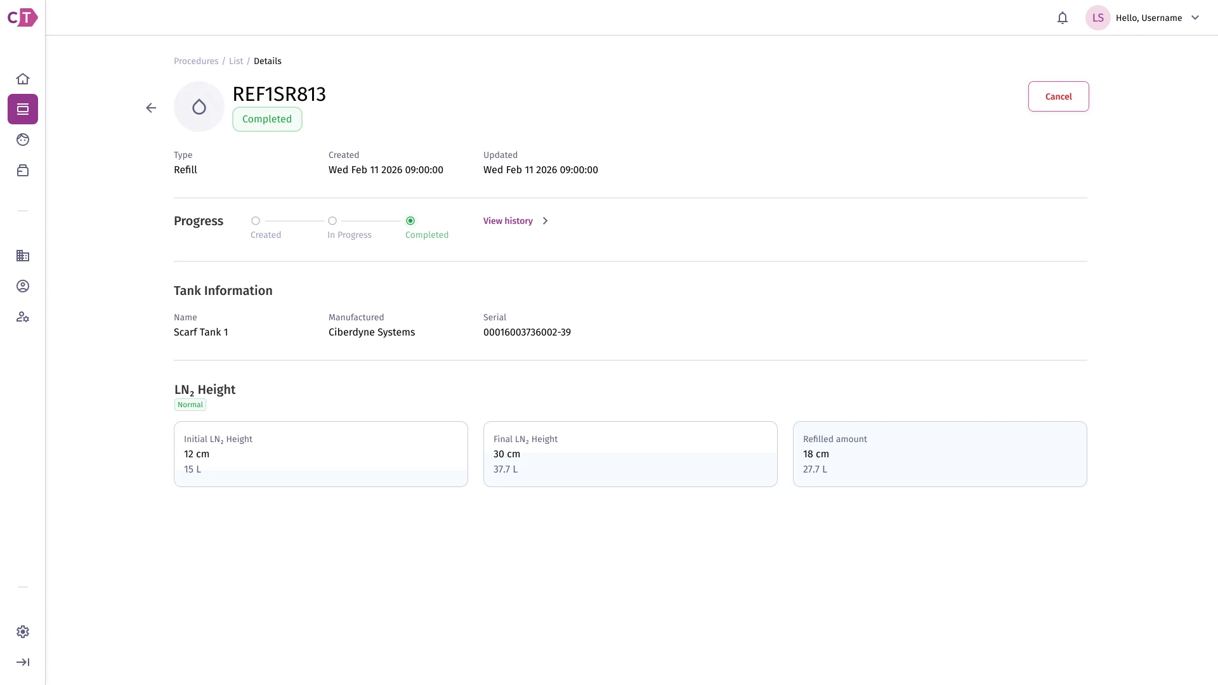Select the Completed progress step circle

click(410, 221)
